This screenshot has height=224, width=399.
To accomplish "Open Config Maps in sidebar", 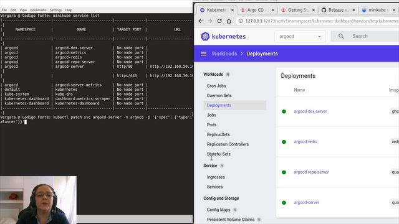I will click(218, 210).
